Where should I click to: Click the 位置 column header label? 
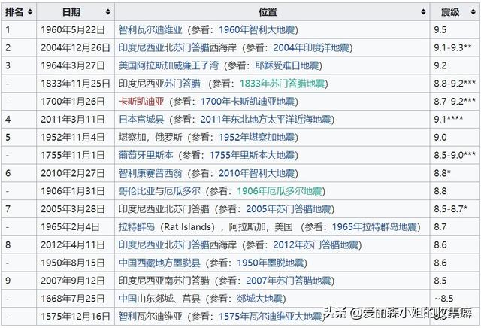click(x=268, y=12)
